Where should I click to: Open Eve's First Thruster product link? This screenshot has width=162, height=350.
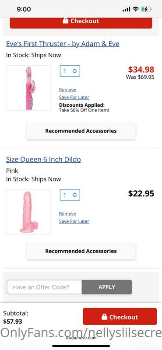coord(63,43)
